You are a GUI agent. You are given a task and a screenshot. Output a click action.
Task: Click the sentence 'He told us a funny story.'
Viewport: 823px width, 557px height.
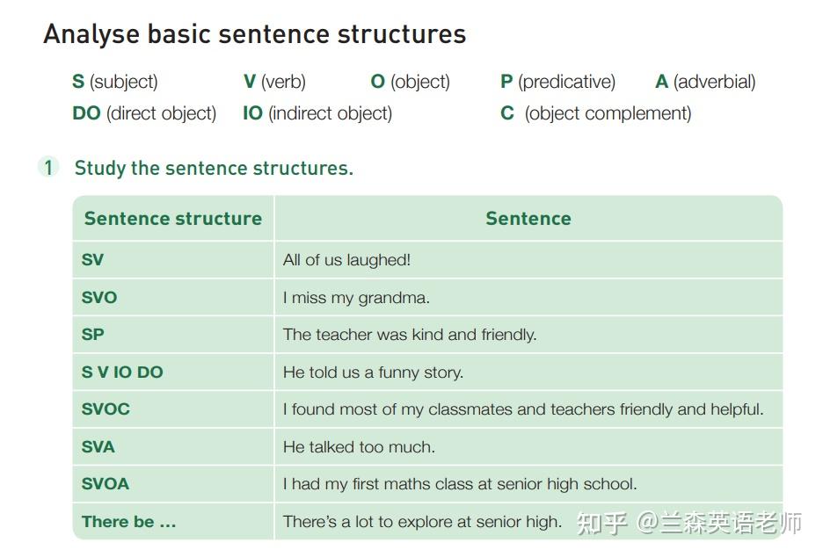373,373
